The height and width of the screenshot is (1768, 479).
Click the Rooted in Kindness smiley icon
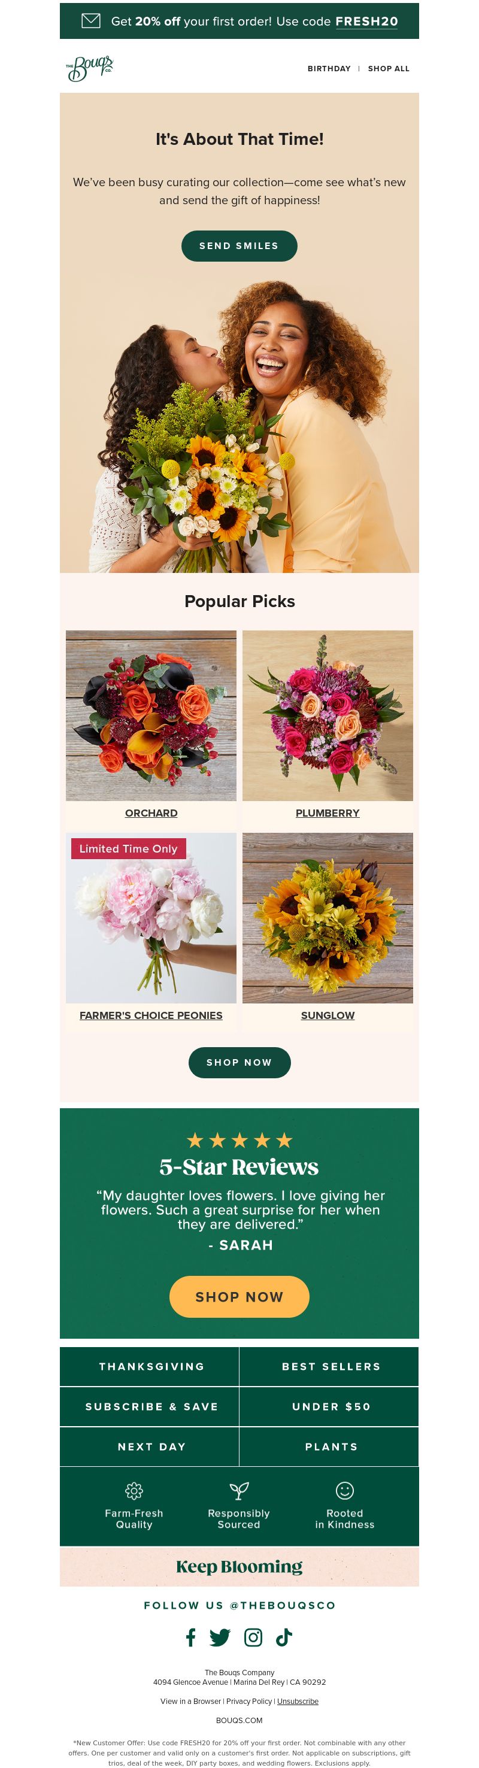click(344, 1490)
